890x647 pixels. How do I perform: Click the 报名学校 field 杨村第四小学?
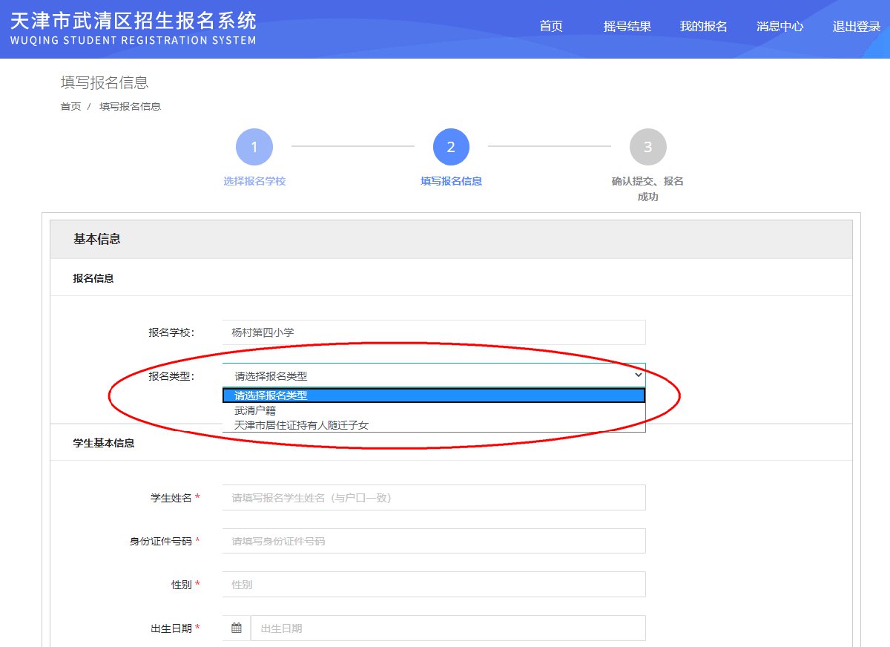coord(433,332)
